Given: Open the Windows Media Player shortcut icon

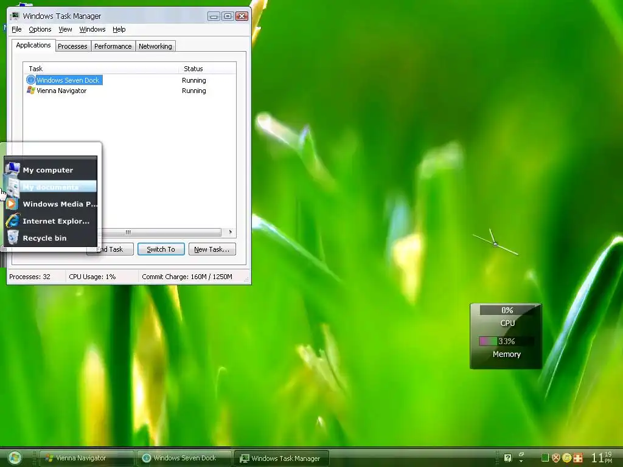Looking at the screenshot, I should (12, 204).
